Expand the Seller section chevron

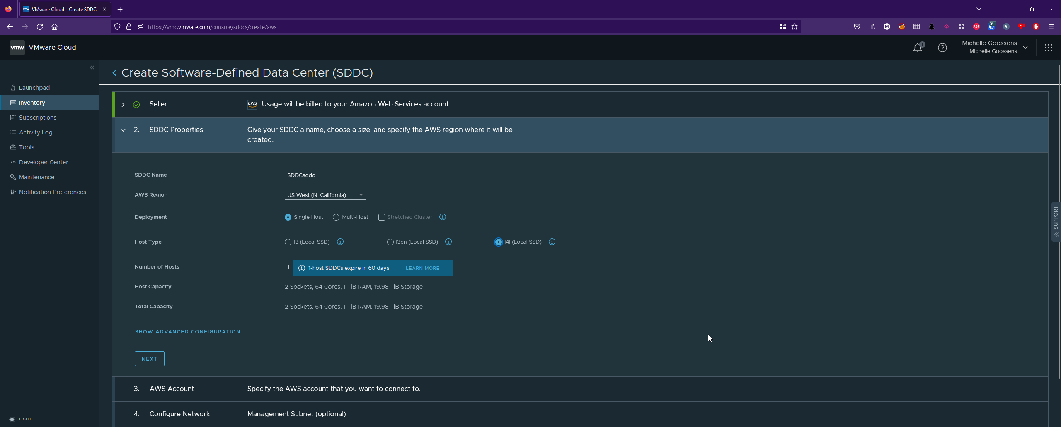point(123,105)
